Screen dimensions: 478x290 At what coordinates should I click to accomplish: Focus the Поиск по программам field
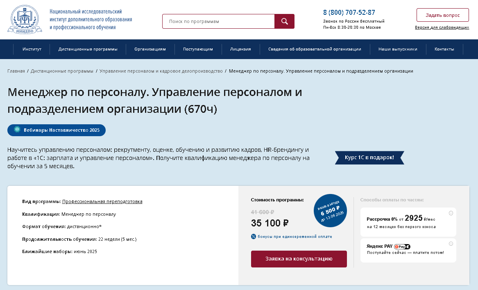tap(218, 21)
